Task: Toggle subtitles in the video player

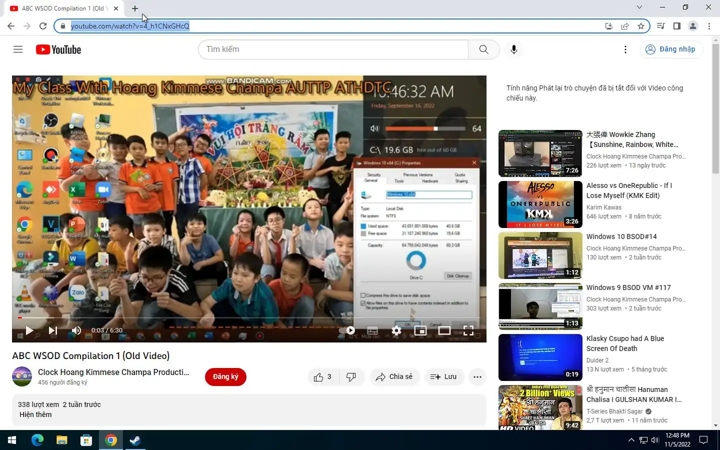Action: coord(372,330)
